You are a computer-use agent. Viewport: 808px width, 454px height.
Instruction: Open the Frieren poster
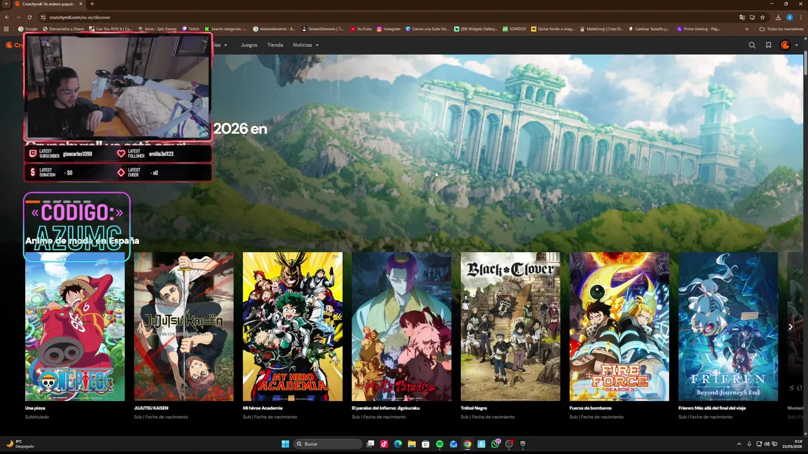tap(728, 327)
